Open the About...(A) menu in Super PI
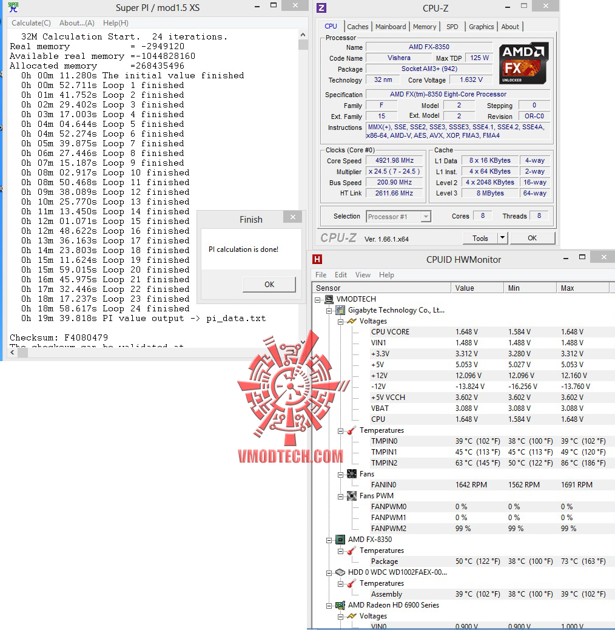Screen dimensions: 615x630 click(76, 23)
